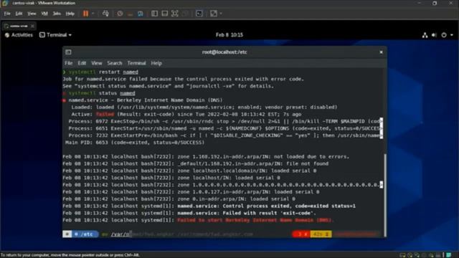Open GNOME Activities overview

(x=19, y=35)
